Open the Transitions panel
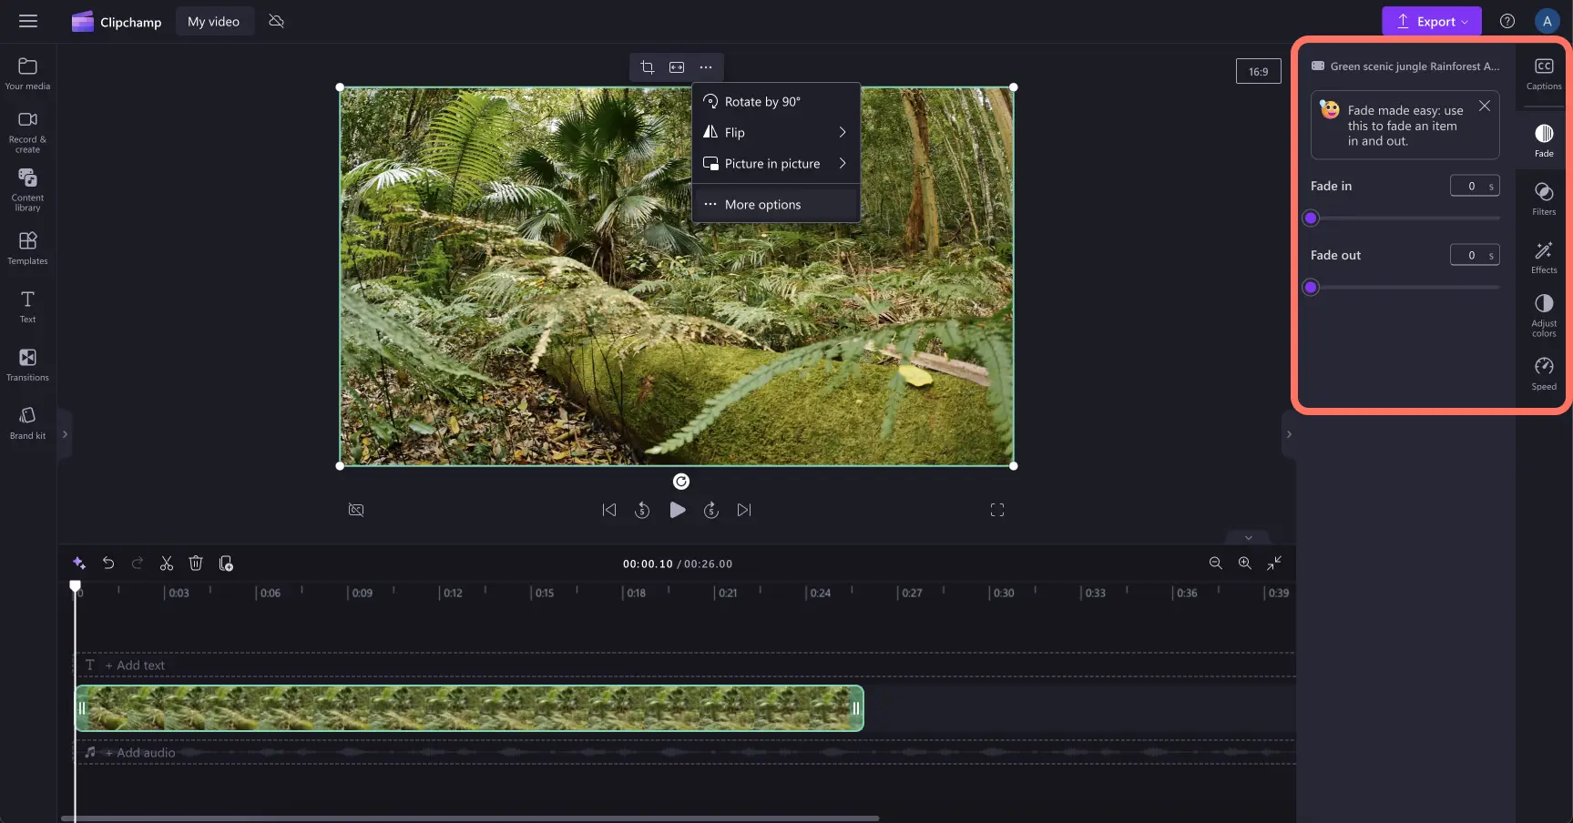 (27, 364)
